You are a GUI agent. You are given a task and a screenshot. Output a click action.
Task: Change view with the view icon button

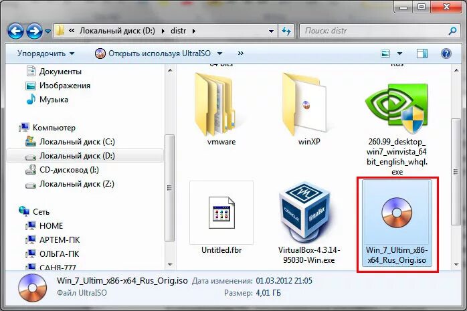385,54
